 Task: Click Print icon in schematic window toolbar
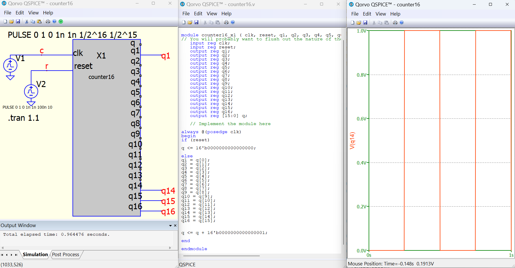coord(48,22)
